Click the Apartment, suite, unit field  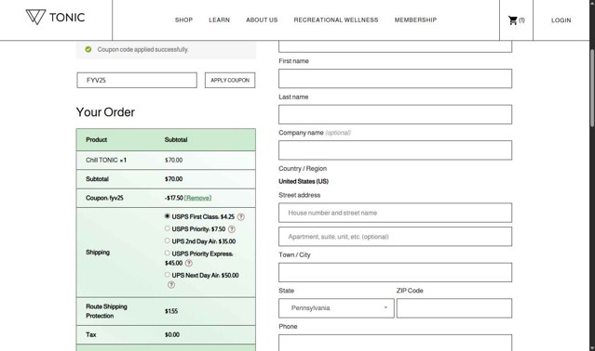point(395,237)
